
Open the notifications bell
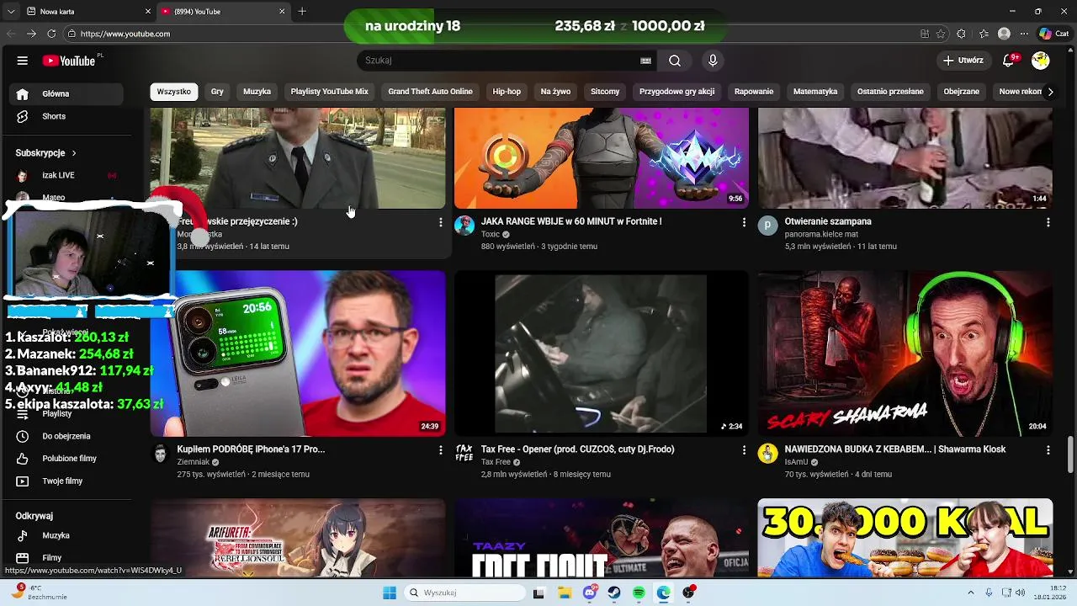pos(1009,61)
